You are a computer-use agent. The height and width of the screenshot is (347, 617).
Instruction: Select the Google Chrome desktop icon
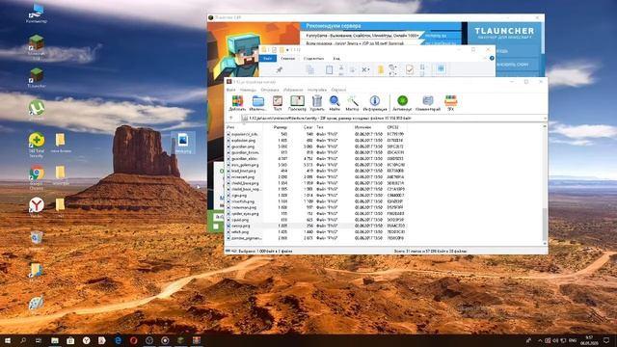pos(37,177)
